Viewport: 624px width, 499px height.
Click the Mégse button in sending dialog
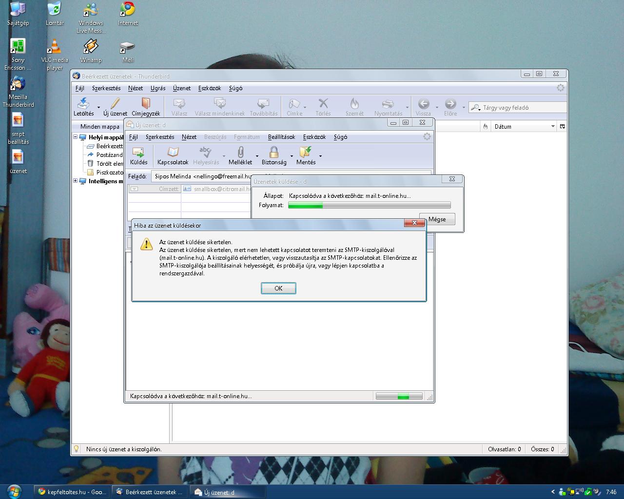tap(437, 219)
